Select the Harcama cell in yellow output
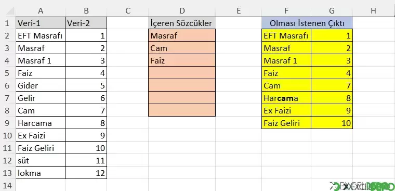Viewport: 395px width, 191px height. pos(286,98)
